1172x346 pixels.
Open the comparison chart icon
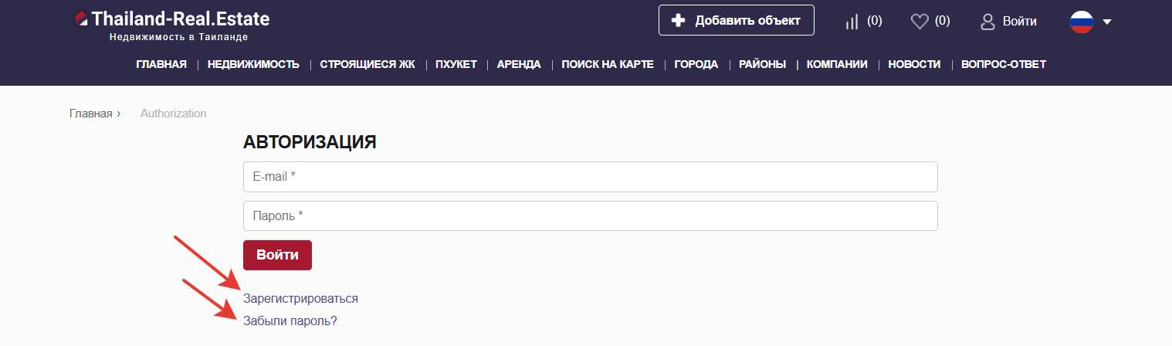(x=852, y=22)
